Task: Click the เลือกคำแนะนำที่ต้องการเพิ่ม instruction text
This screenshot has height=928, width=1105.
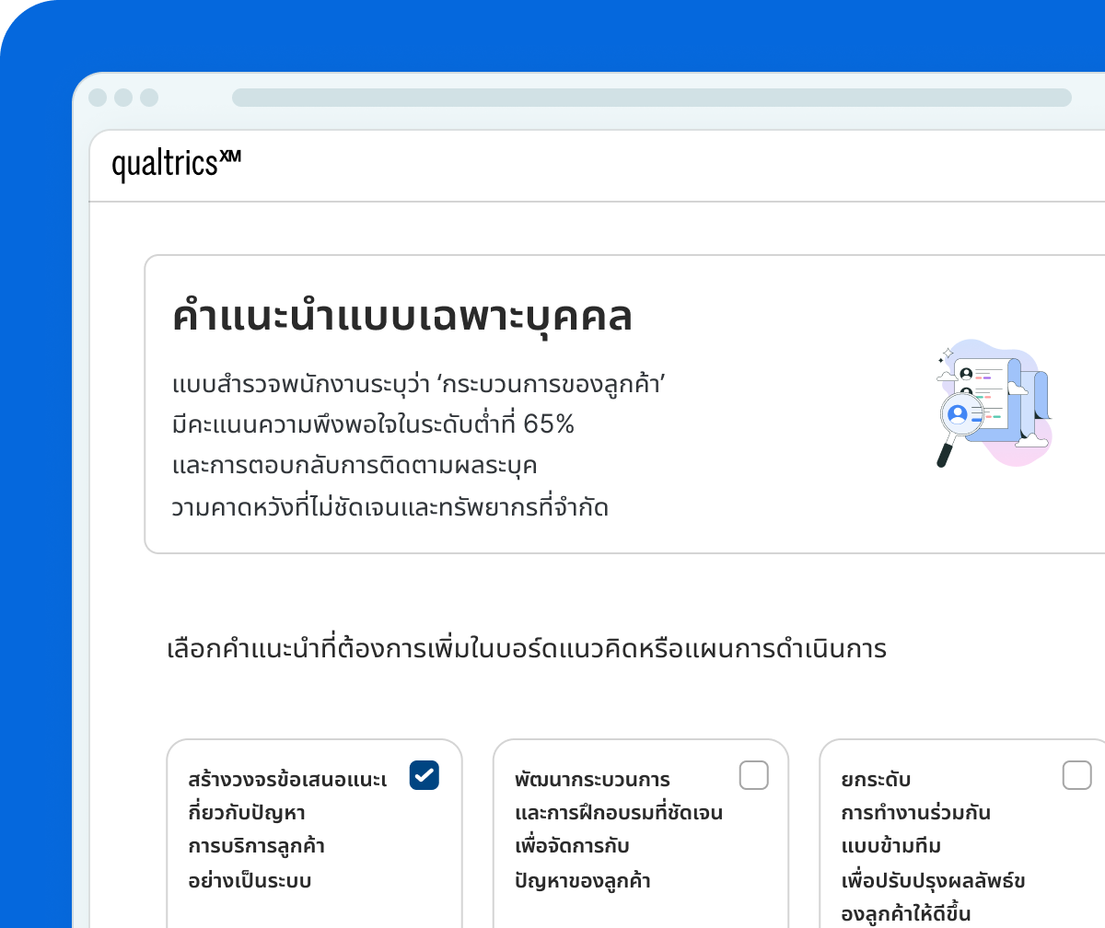Action: [527, 649]
